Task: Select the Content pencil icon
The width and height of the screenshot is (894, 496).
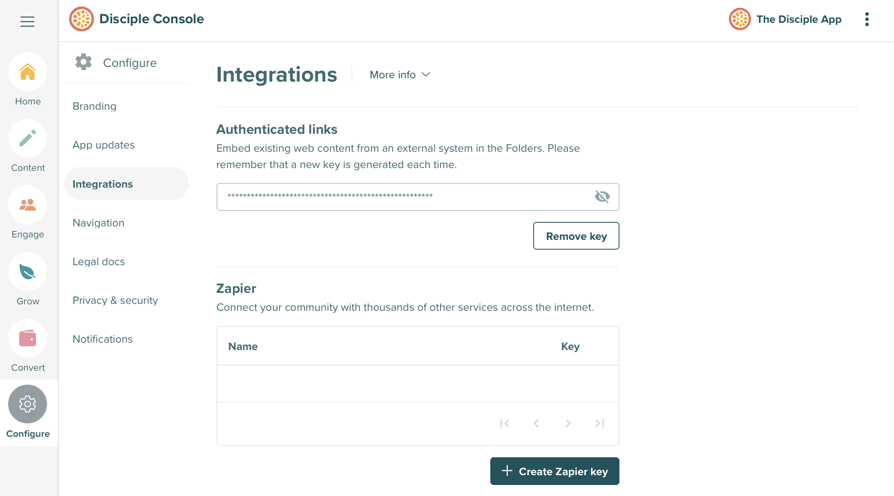Action: click(x=27, y=138)
